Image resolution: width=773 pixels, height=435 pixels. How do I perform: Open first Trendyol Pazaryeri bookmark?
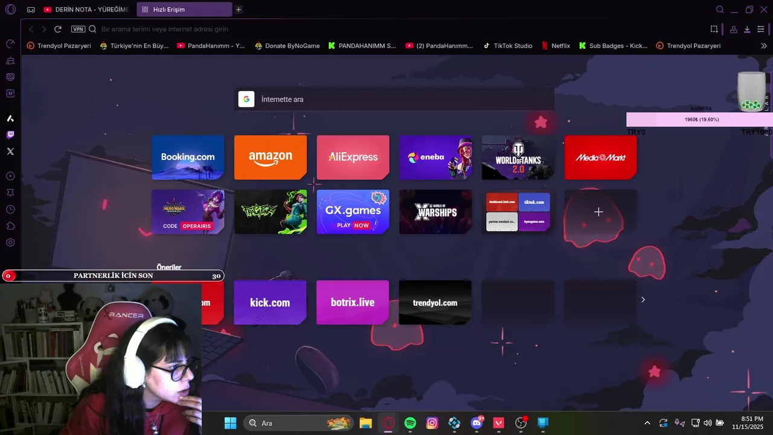[x=59, y=45]
